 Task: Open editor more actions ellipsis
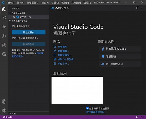[142, 8]
